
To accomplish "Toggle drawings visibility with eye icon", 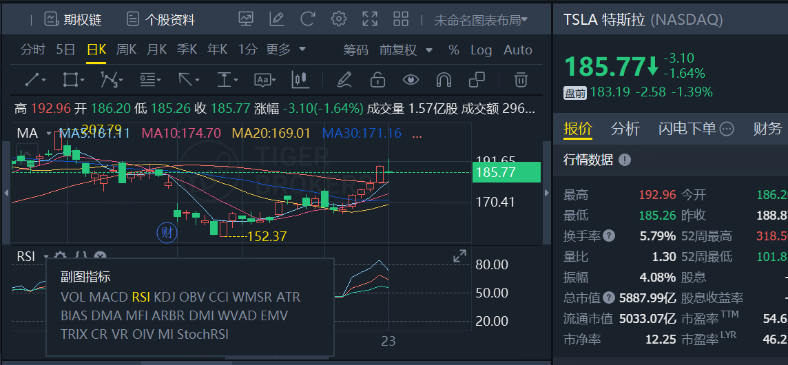I will pos(411,79).
